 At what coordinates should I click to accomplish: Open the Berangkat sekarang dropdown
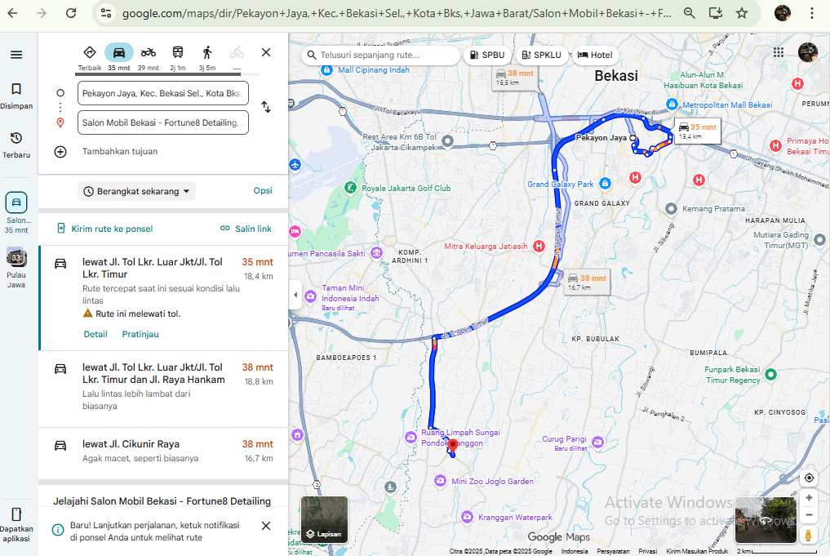coord(137,191)
